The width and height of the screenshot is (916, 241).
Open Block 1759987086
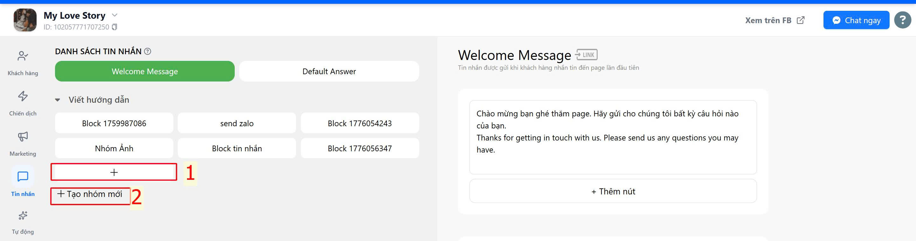(114, 123)
